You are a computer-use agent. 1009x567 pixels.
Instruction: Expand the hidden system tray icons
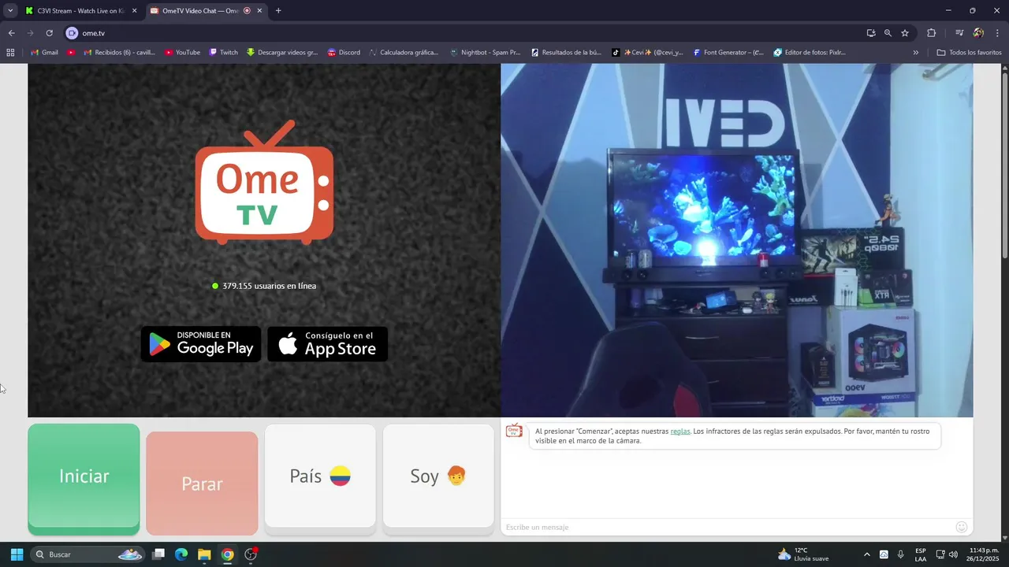[867, 554]
